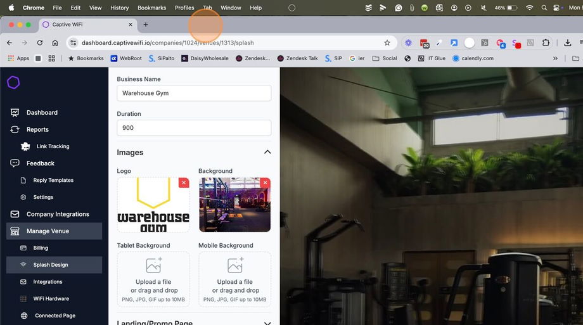Screen dimensions: 583x325
Task: Show more bookmarks overflow chevron
Action: pyautogui.click(x=555, y=58)
